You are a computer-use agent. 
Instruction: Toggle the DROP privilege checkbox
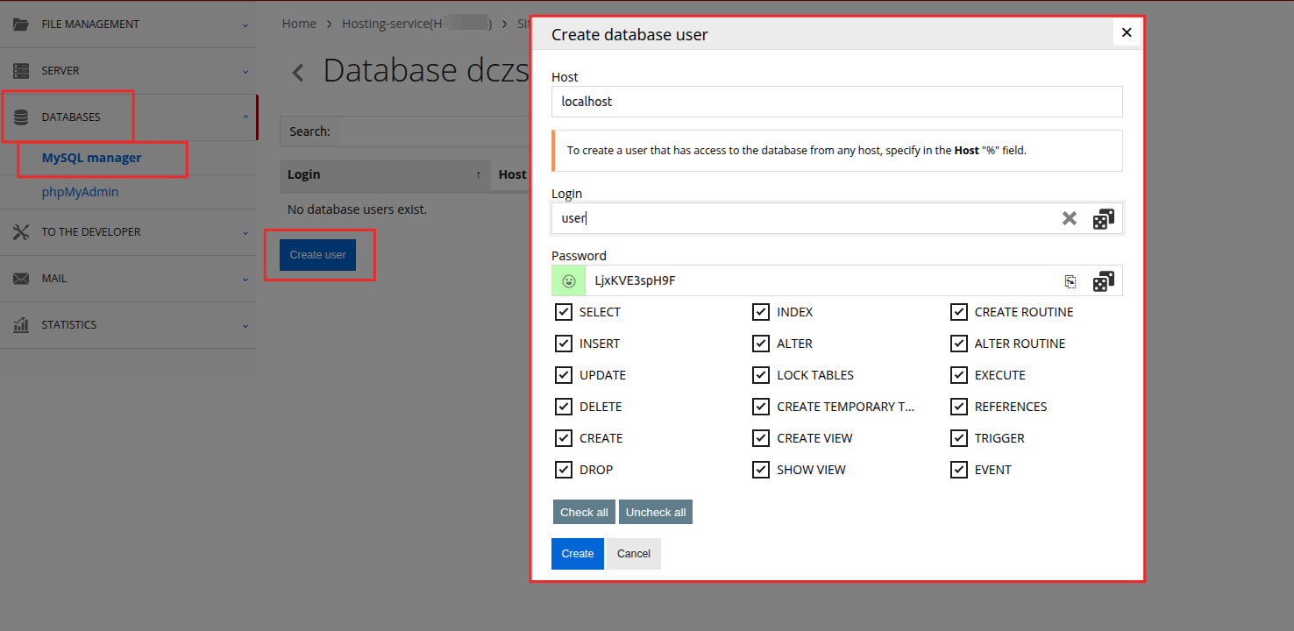[564, 470]
